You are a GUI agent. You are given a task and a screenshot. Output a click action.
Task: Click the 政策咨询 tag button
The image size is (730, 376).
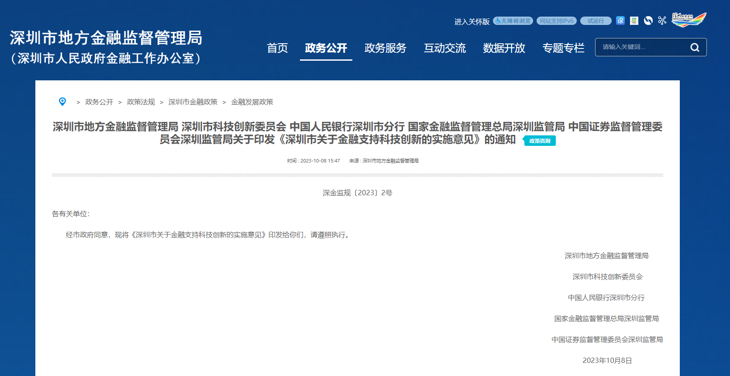(540, 141)
